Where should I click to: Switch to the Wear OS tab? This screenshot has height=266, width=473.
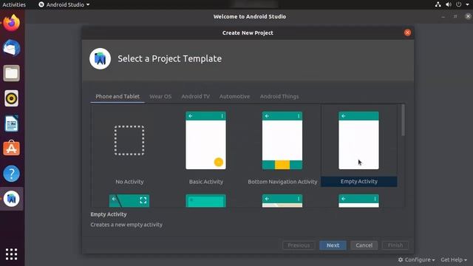[160, 97]
